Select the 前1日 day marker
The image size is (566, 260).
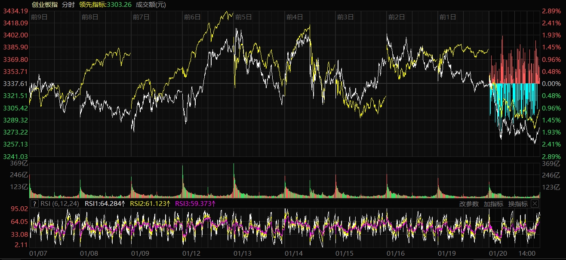pos(448,17)
